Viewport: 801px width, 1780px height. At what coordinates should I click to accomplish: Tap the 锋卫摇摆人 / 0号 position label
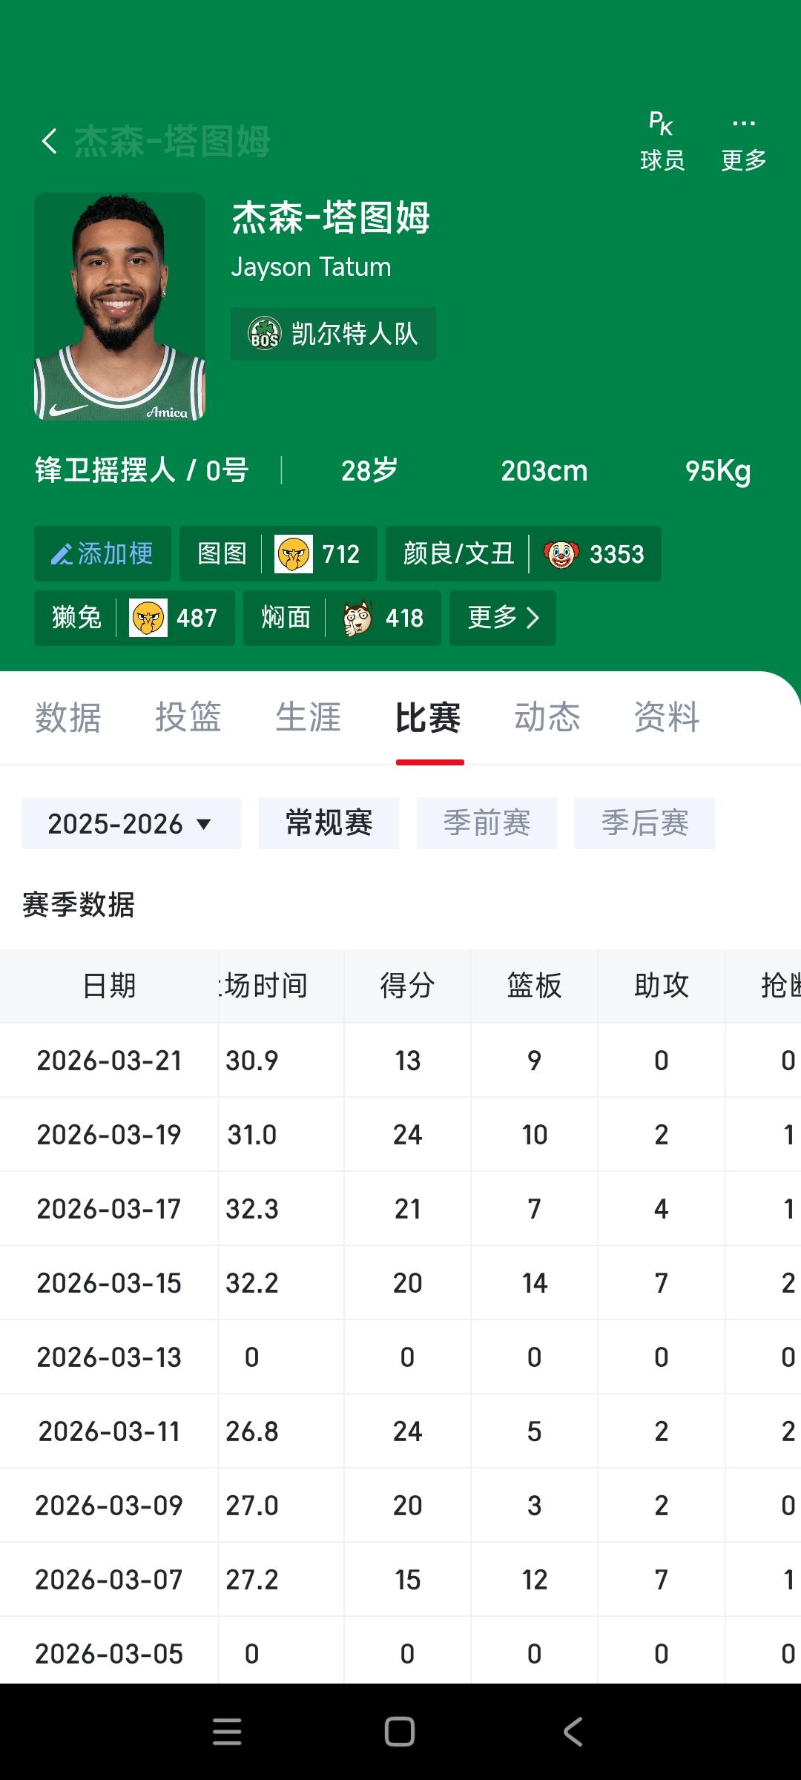point(142,471)
